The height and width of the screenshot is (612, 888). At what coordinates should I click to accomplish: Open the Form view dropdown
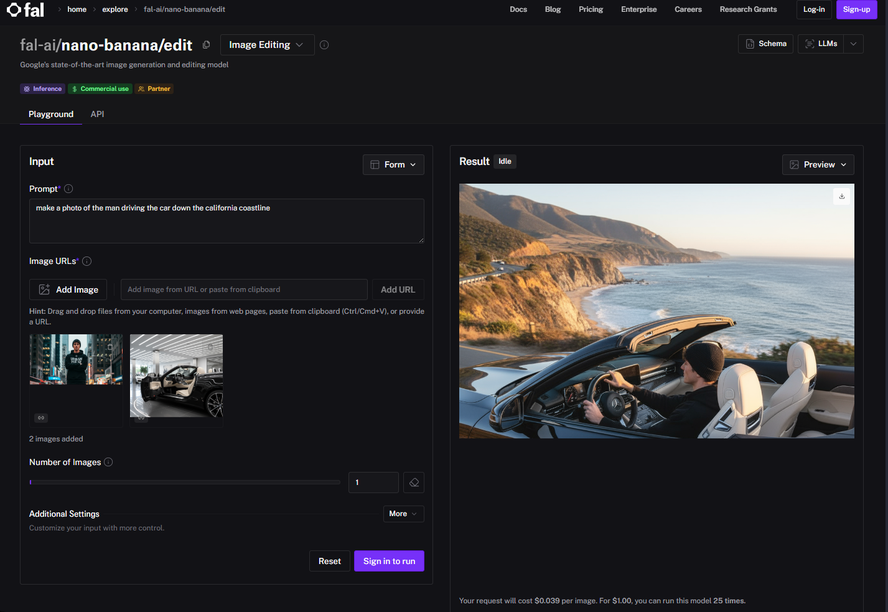393,164
